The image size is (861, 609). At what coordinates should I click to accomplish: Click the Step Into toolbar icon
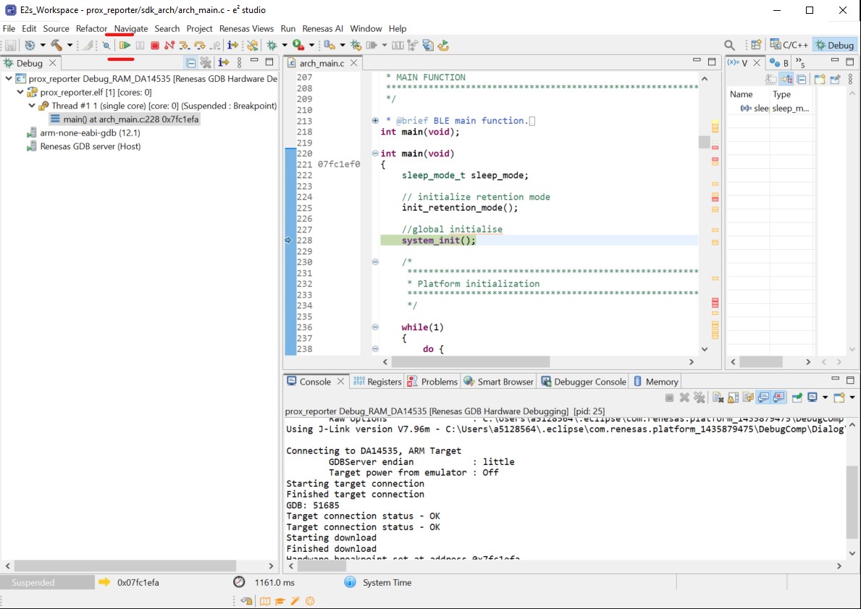[185, 45]
